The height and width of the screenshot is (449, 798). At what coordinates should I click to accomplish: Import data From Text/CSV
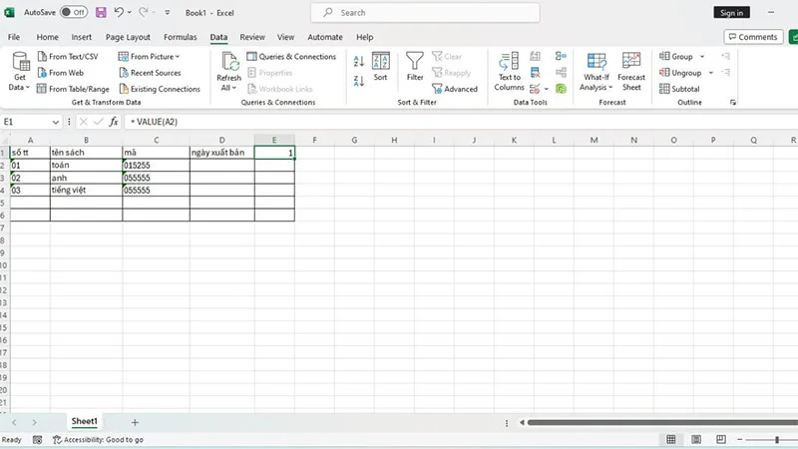pos(68,57)
